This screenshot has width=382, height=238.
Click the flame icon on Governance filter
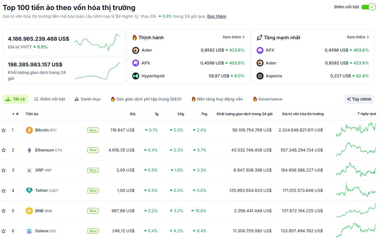tap(255, 99)
